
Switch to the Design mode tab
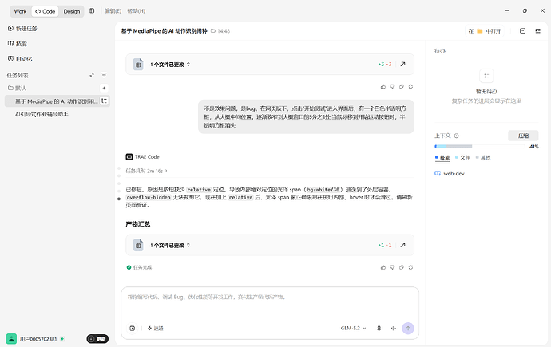click(72, 11)
